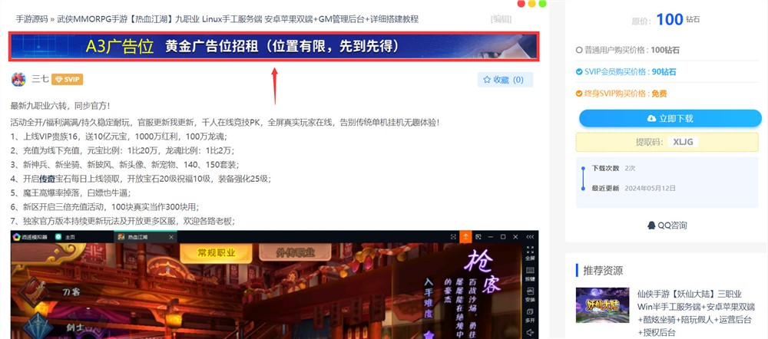Click the star icon in the 收藏 button
The height and width of the screenshot is (339, 768).
(x=485, y=80)
